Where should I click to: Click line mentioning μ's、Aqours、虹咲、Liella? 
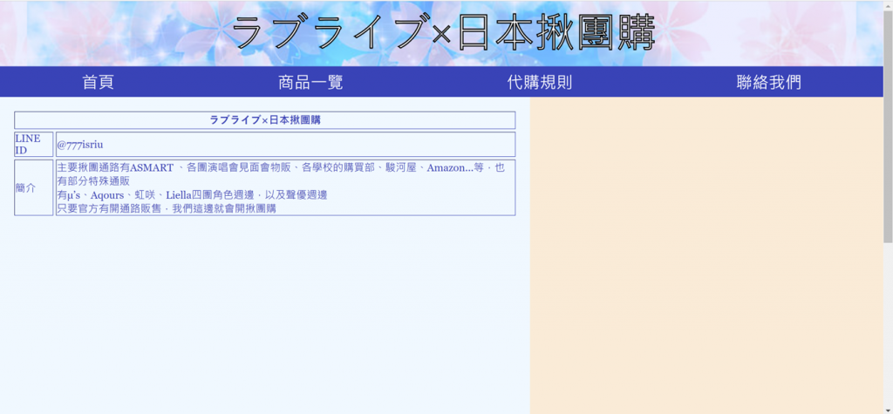pos(192,194)
